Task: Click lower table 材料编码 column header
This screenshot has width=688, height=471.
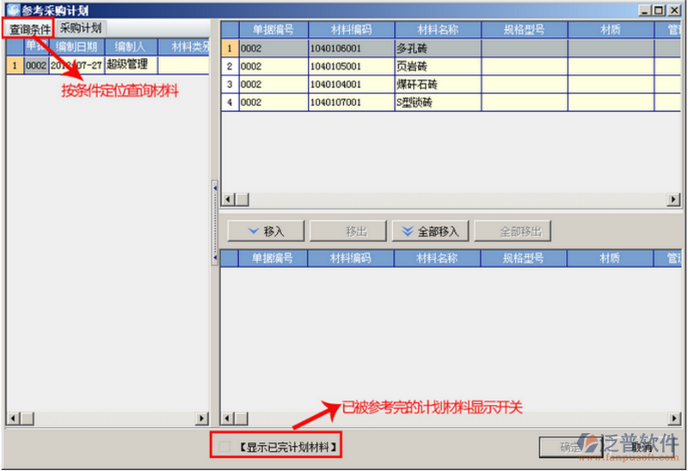Action: 351,259
